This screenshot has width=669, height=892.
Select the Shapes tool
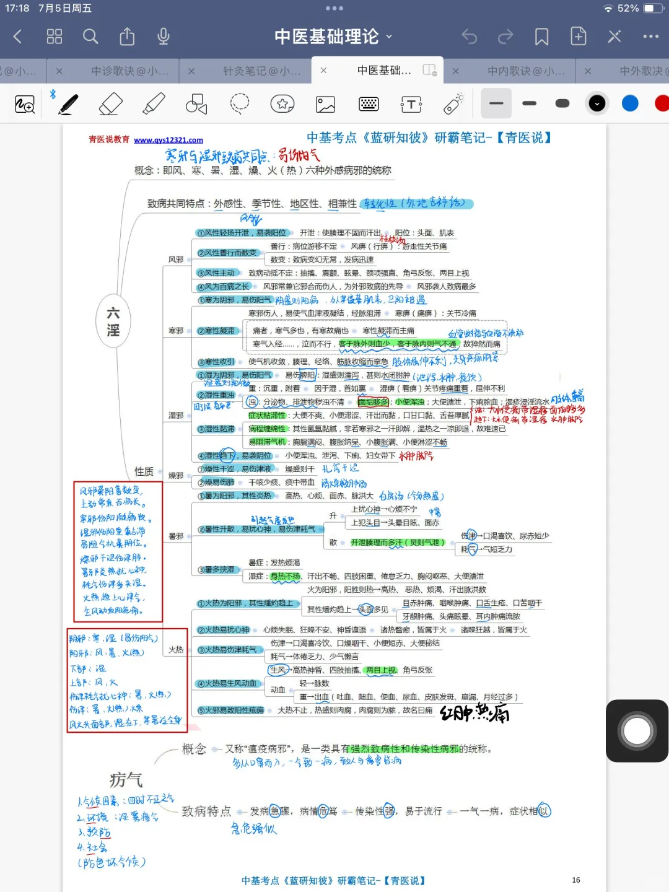[x=196, y=104]
